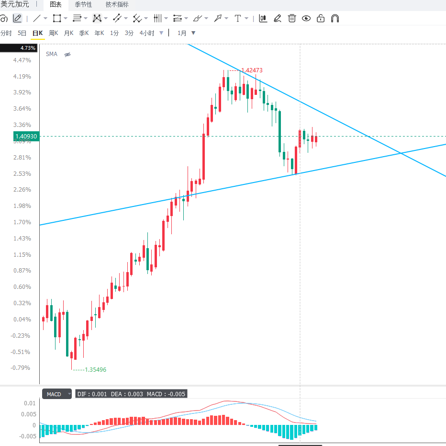The image size is (446, 446).
Task: Select the Fibonacci retracement lines tool
Action: coord(178,19)
